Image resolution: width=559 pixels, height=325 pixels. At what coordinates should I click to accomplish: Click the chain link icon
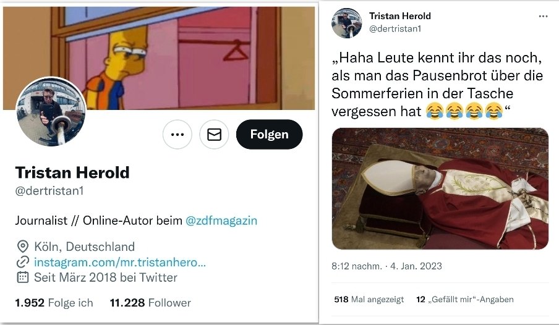coord(23,262)
